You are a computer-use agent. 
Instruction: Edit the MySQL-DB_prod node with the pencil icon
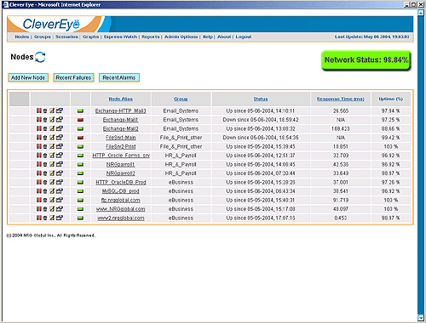52,191
